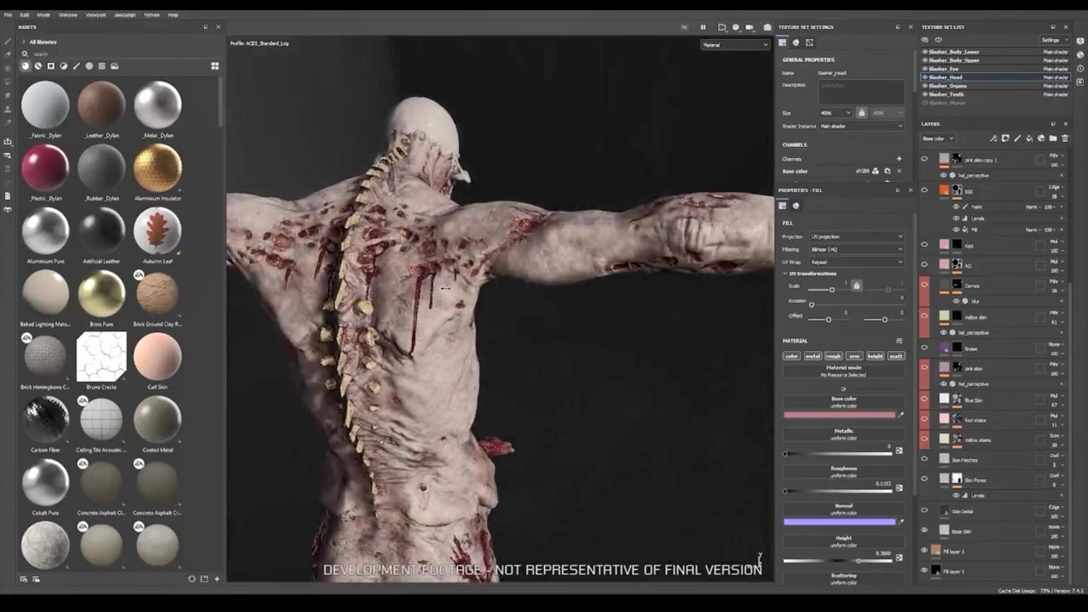Pause viewport rendering with the pause icon
This screenshot has width=1088, height=612.
[703, 28]
